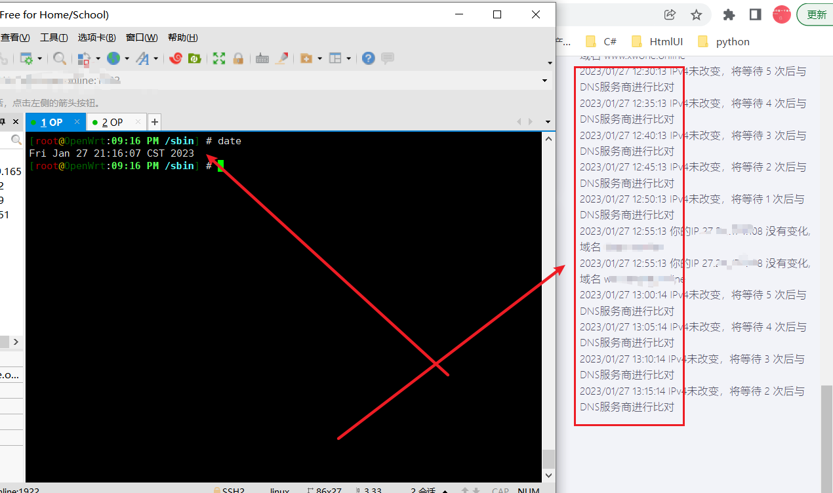Image resolution: width=833 pixels, height=493 pixels.
Task: Click the help question-mark toolbar icon
Action: coord(368,58)
